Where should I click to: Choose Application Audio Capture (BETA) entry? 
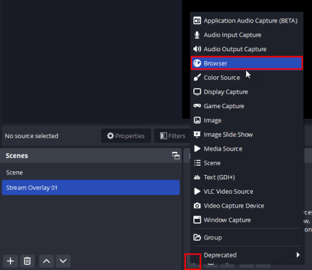pyautogui.click(x=246, y=21)
